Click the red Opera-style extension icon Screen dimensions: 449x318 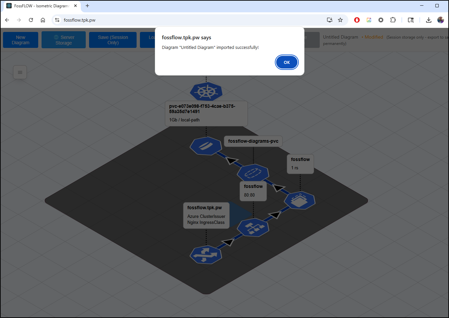(357, 20)
